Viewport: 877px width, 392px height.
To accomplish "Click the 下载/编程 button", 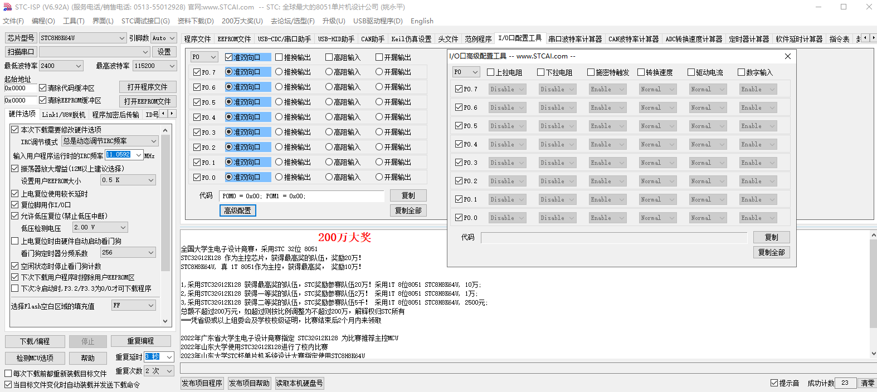I will 35,341.
